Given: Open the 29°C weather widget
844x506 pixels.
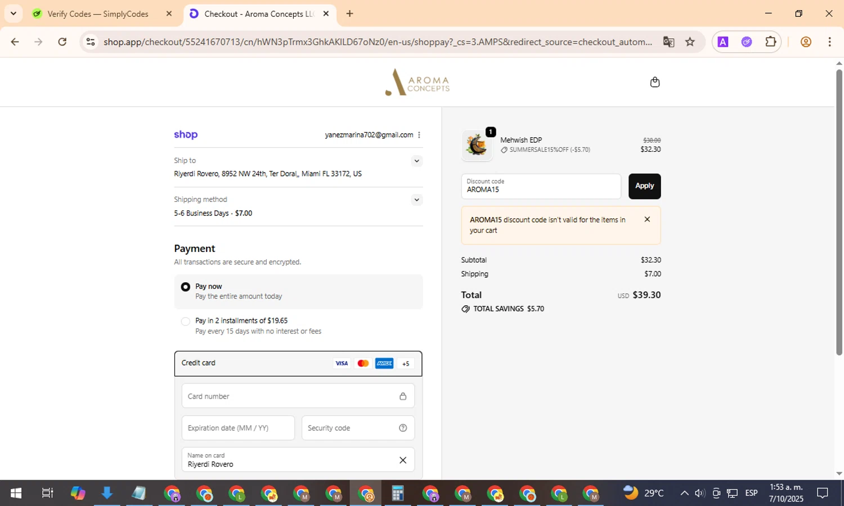Looking at the screenshot, I should 644,493.
